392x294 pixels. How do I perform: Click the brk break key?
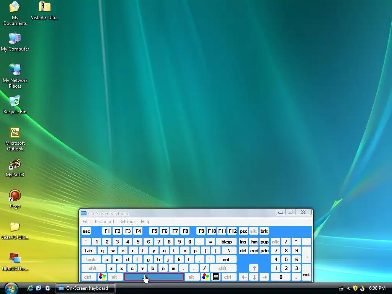264,231
